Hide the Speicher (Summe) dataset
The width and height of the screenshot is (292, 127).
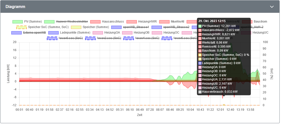pos(90,27)
